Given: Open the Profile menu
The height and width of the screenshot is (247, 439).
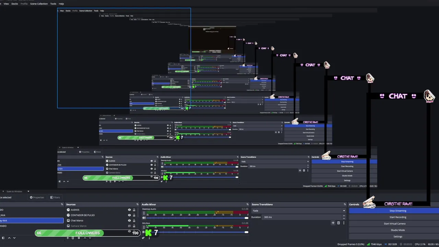Looking at the screenshot, I should pos(24,4).
